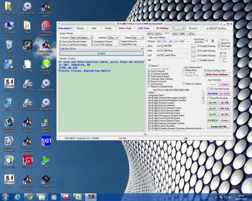Switch to the BB5 tab
252x201 pixels.
coord(183,33)
